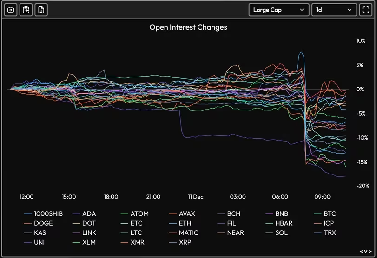377x258 pixels.
Task: Click the embed code icon in the corner
Action: point(365,252)
